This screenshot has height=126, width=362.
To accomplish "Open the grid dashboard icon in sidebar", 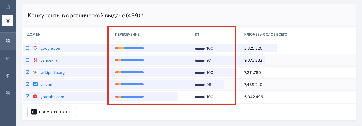I will [8, 41].
